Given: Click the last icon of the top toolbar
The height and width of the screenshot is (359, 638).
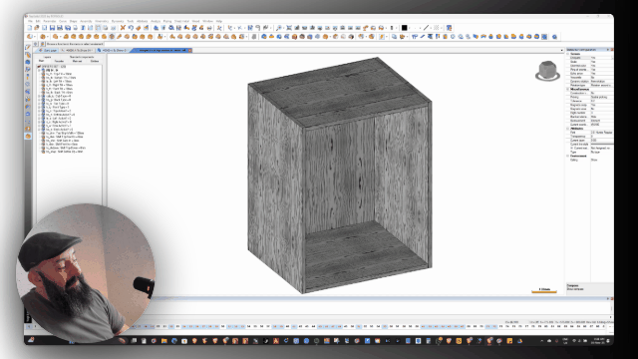Looking at the screenshot, I should tap(449, 28).
